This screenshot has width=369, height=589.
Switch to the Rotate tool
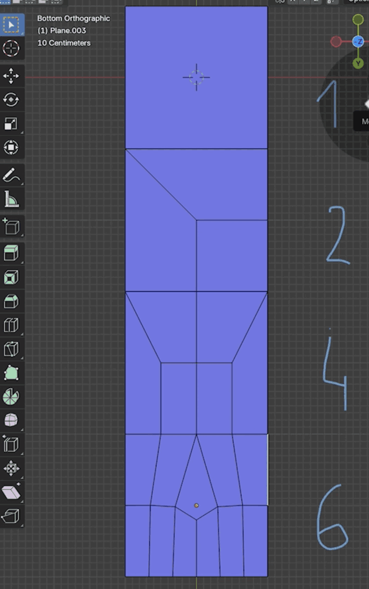coord(11,100)
